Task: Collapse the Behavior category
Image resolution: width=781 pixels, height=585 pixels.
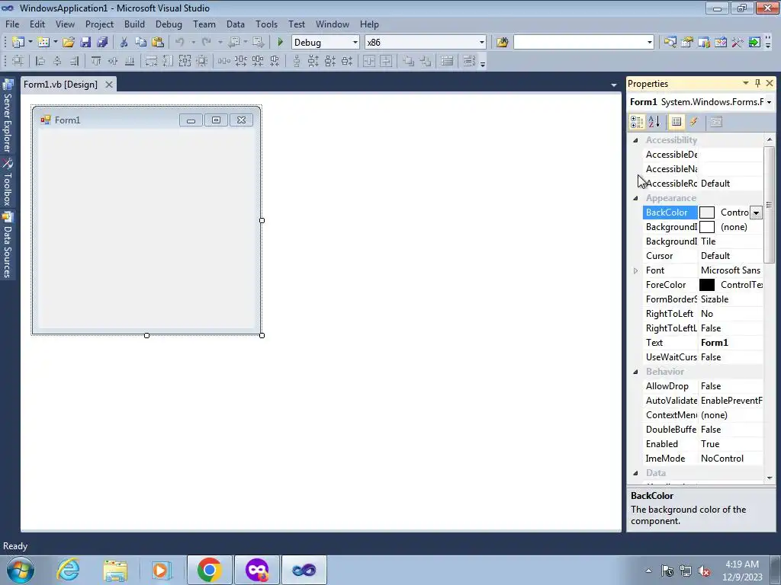Action: click(x=635, y=372)
